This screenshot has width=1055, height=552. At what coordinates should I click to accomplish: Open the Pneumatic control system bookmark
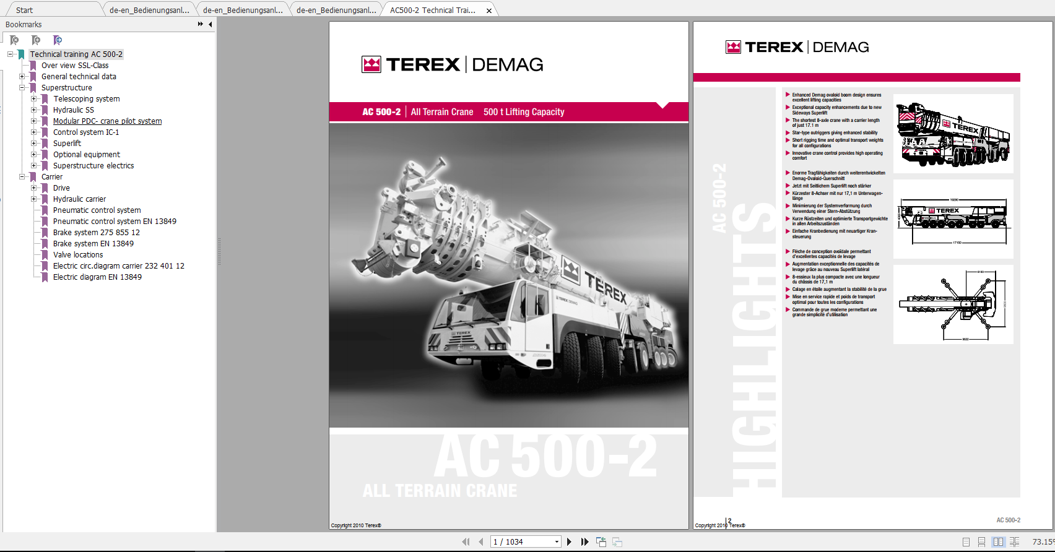pyautogui.click(x=97, y=210)
